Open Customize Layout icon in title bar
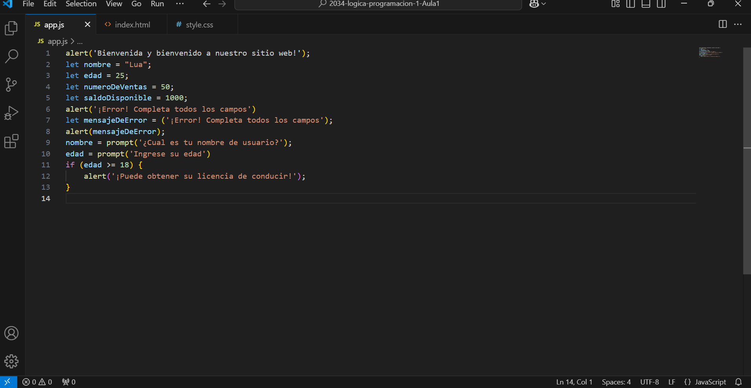The width and height of the screenshot is (751, 388). [615, 4]
